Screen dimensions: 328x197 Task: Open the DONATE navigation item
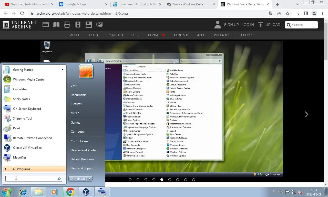click(156, 35)
